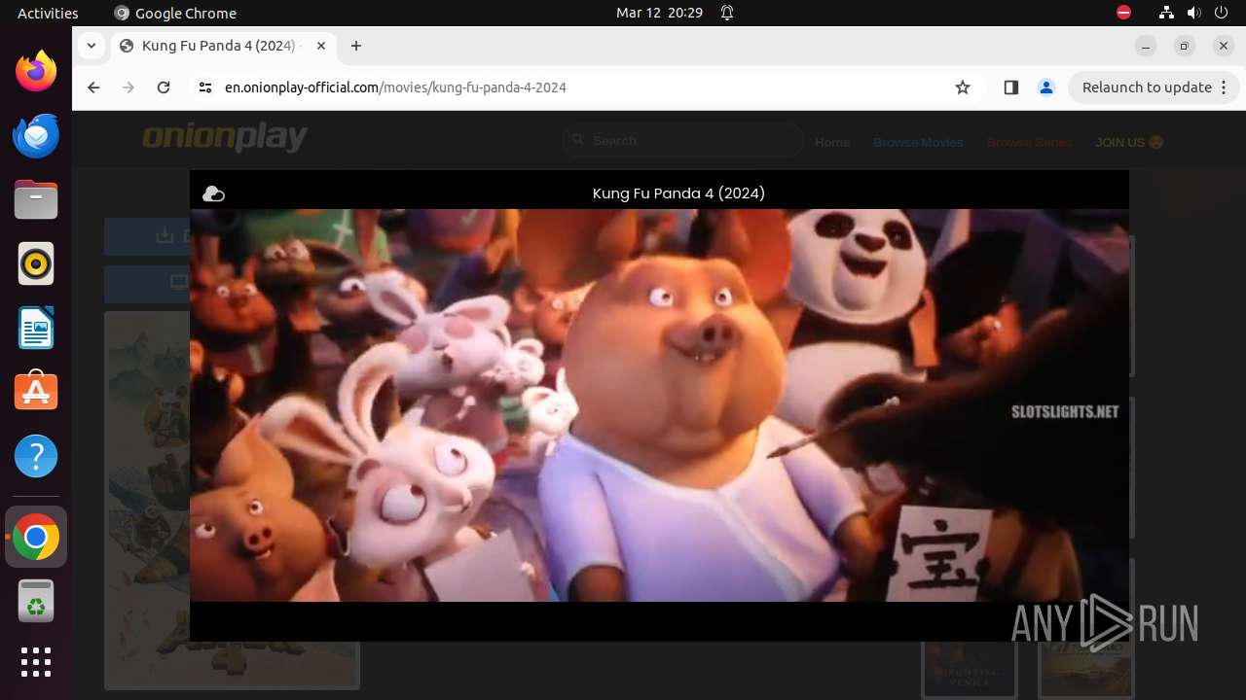
Task: Click the notification bell icon
Action: (x=727, y=13)
